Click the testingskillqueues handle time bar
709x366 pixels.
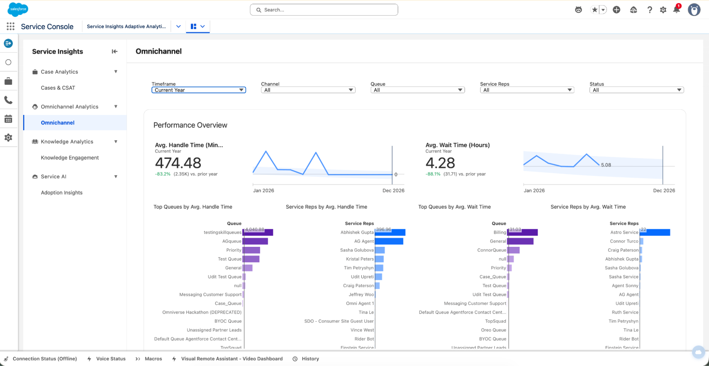258,232
